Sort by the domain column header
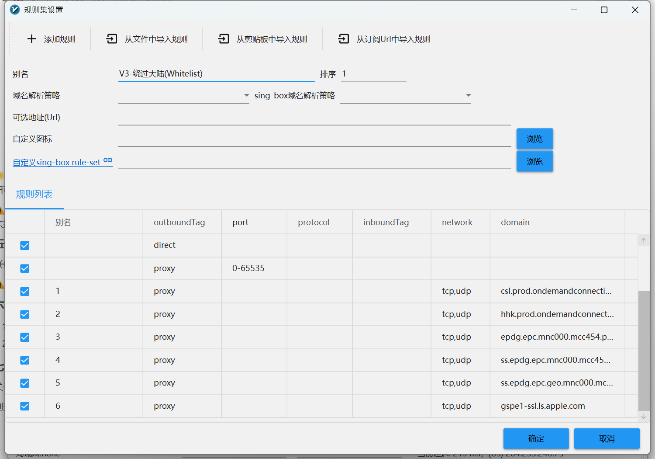The image size is (655, 459). pyautogui.click(x=558, y=222)
